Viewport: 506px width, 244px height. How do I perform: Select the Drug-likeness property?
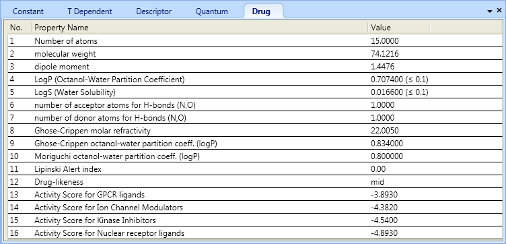(x=255, y=182)
